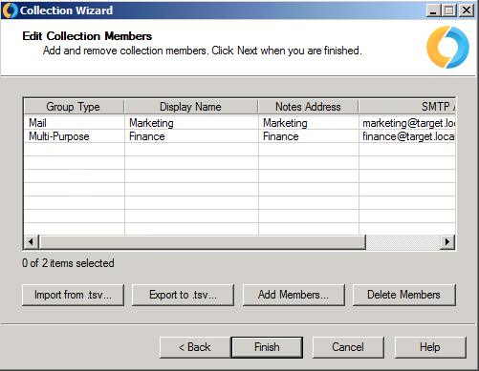The width and height of the screenshot is (479, 371).
Task: Sort by the Notes Address column header
Action: click(308, 107)
